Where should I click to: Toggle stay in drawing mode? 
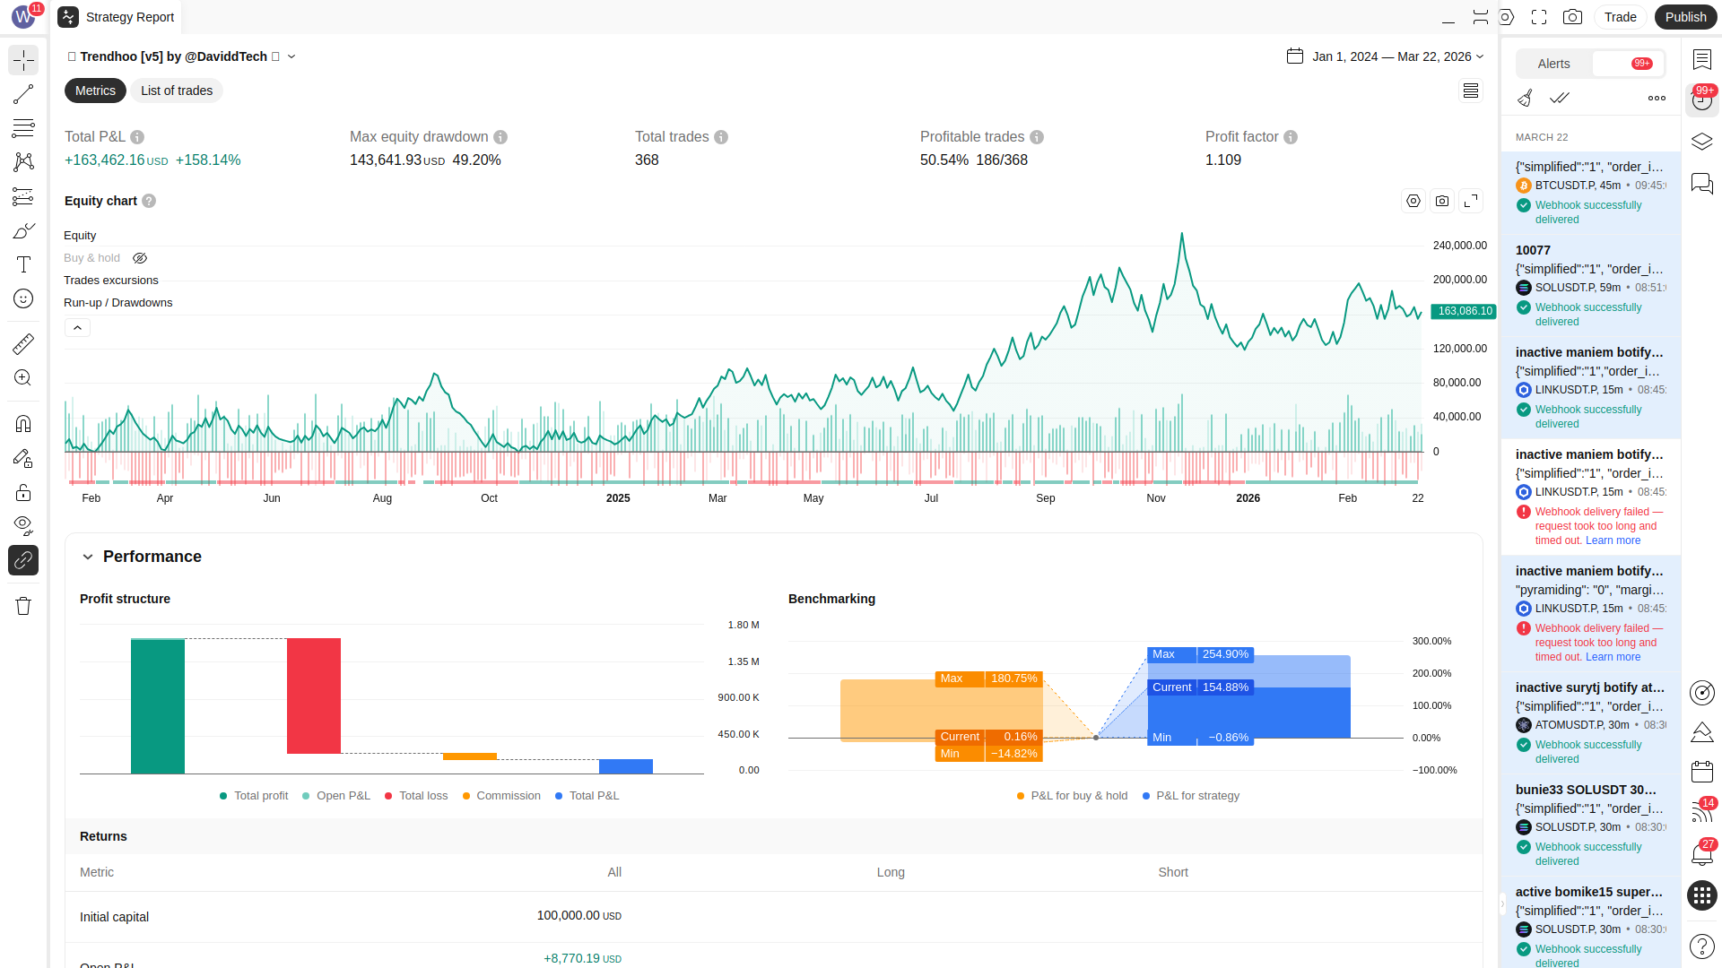pos(23,458)
